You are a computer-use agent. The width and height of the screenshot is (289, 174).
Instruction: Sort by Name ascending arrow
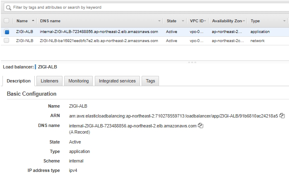[x=33, y=21]
